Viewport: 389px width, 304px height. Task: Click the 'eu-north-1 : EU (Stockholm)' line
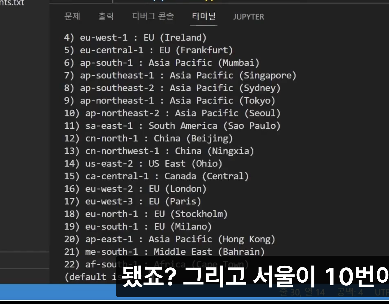146,214
